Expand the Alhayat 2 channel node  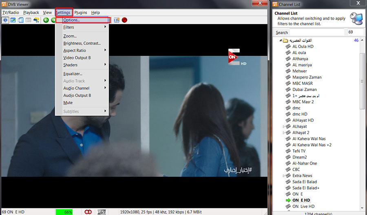pos(283,132)
